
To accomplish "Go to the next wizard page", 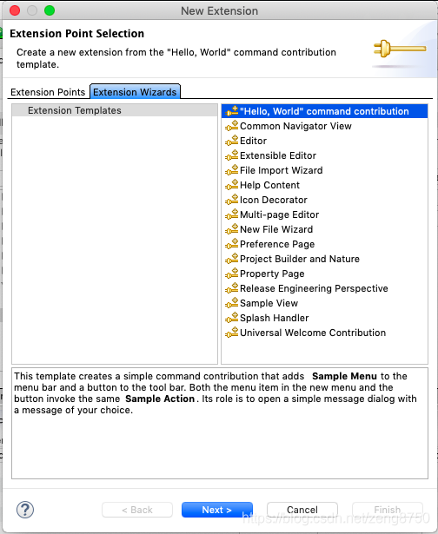I will coord(217,510).
